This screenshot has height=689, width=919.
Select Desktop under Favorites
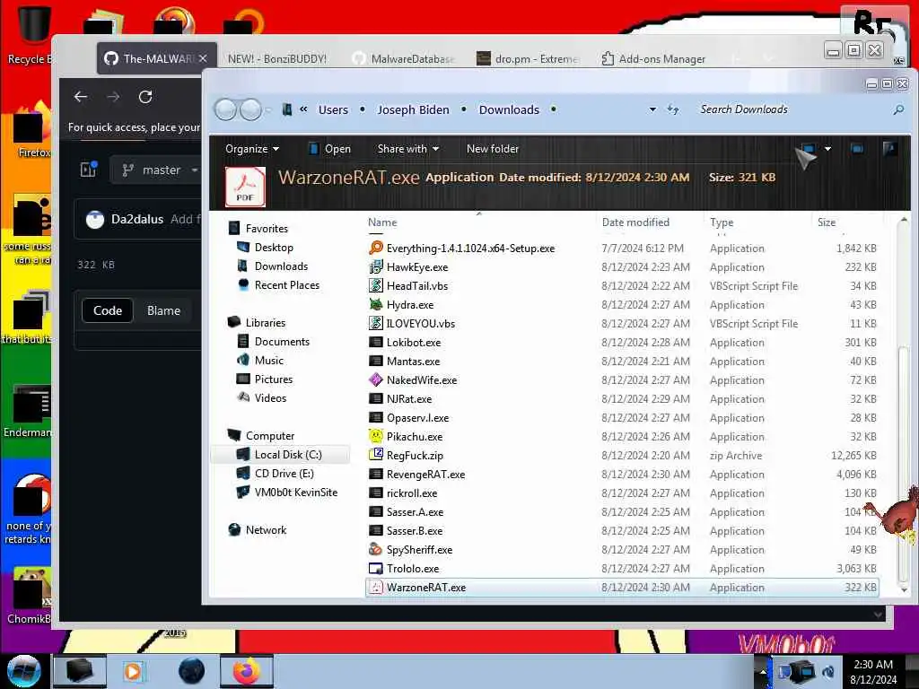274,248
